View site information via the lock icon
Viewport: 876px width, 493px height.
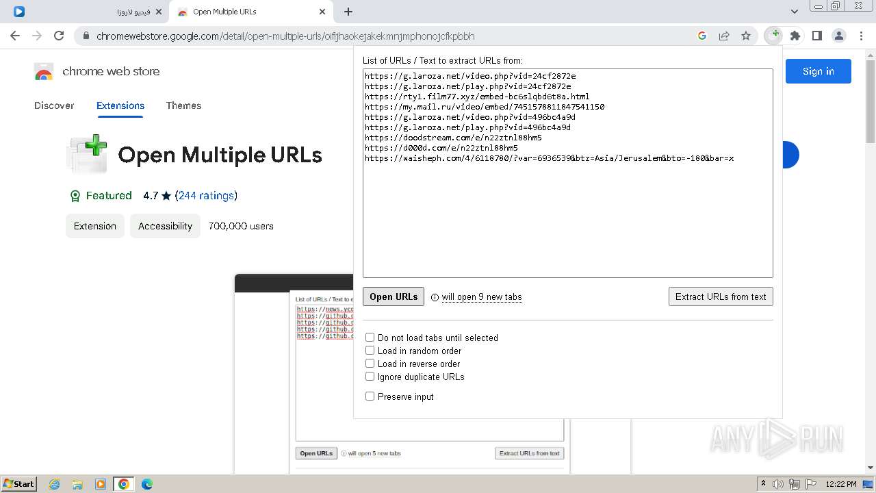pyautogui.click(x=86, y=36)
